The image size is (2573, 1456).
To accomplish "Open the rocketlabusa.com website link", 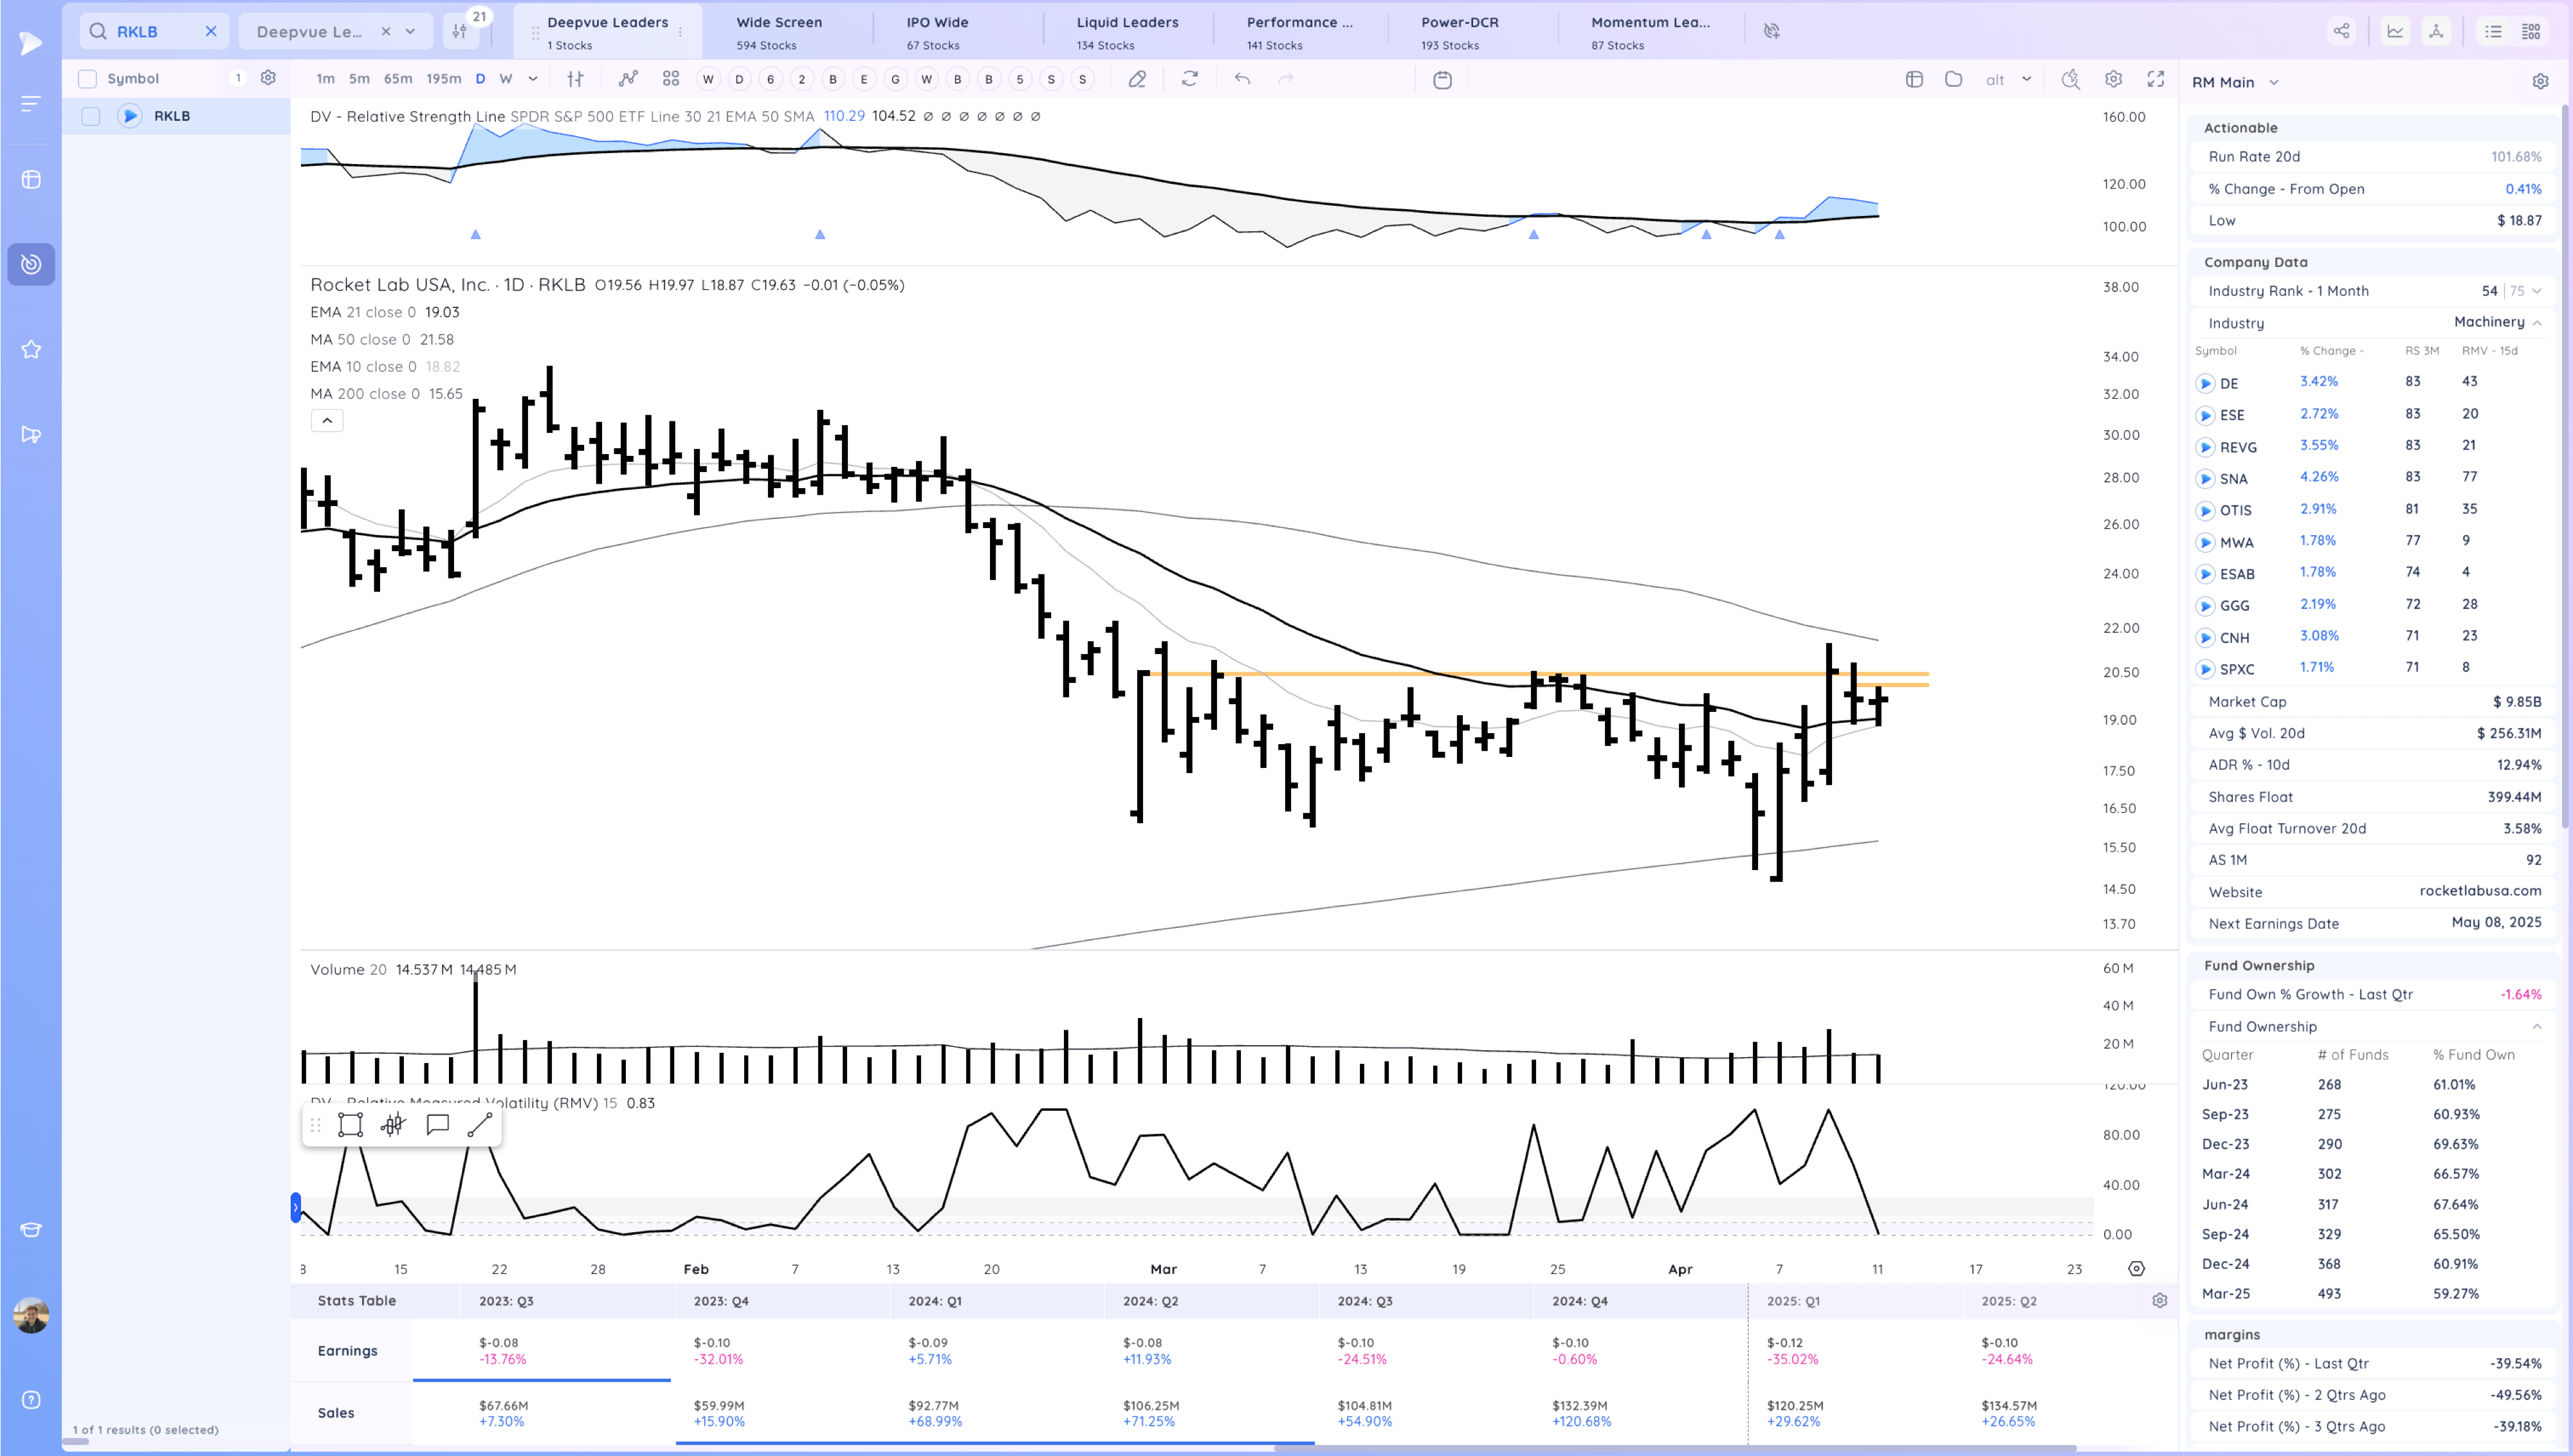I will click(x=2480, y=891).
